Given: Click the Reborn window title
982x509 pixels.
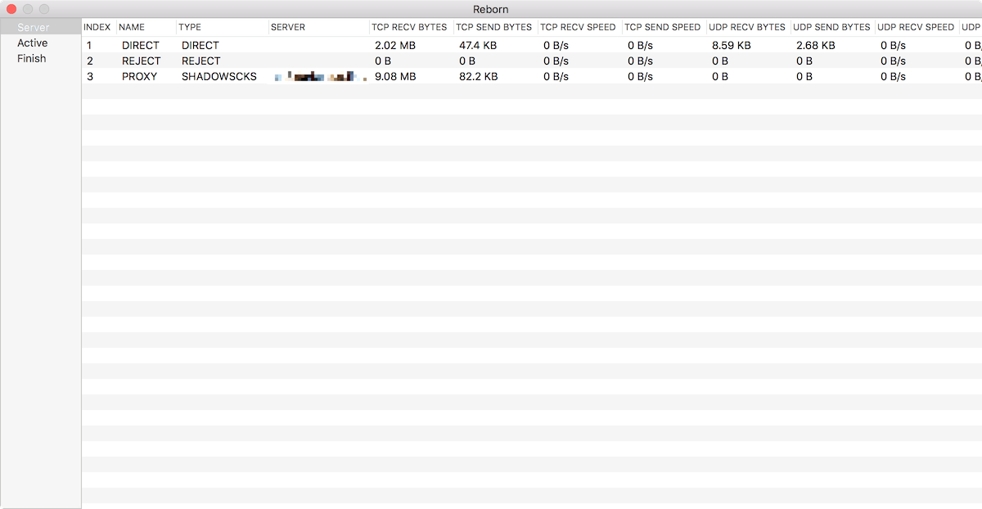Looking at the screenshot, I should click(491, 9).
